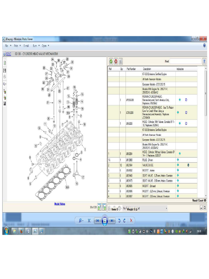Open file explorer folder on taskbar

(14, 231)
